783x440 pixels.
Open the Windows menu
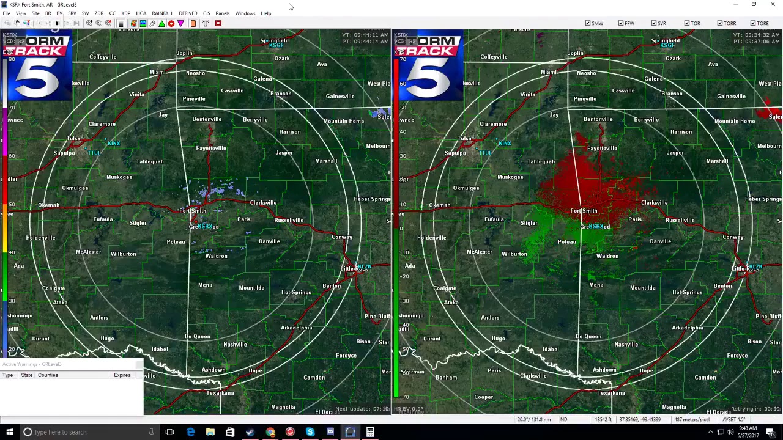245,13
